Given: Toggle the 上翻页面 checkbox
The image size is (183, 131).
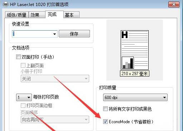Looking at the screenshot, I should pos(23,65).
